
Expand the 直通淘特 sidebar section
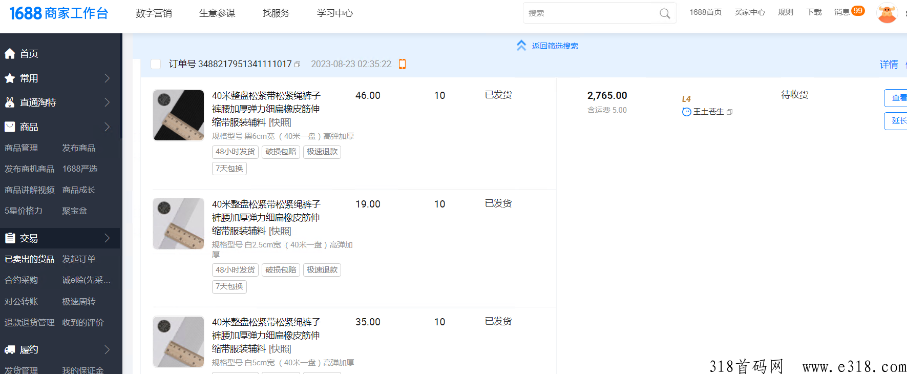(x=107, y=102)
